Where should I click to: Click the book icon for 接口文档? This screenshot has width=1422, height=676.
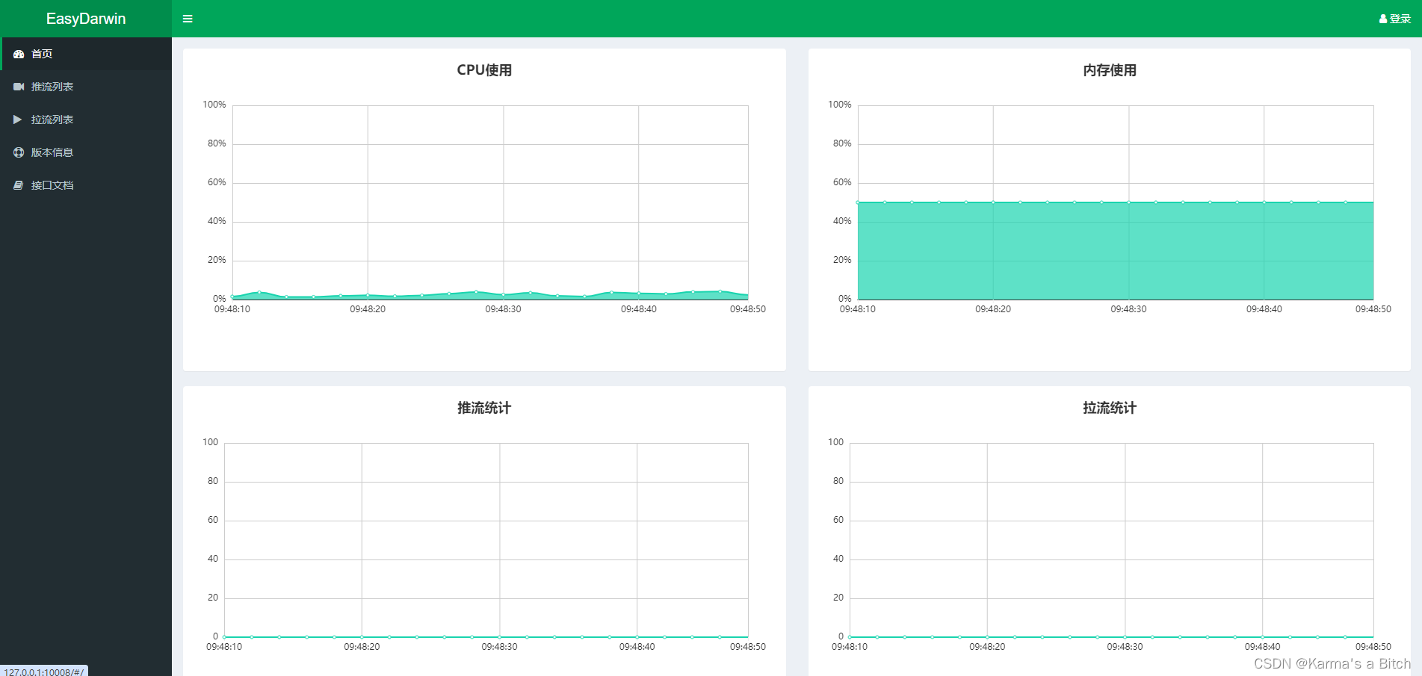[19, 185]
